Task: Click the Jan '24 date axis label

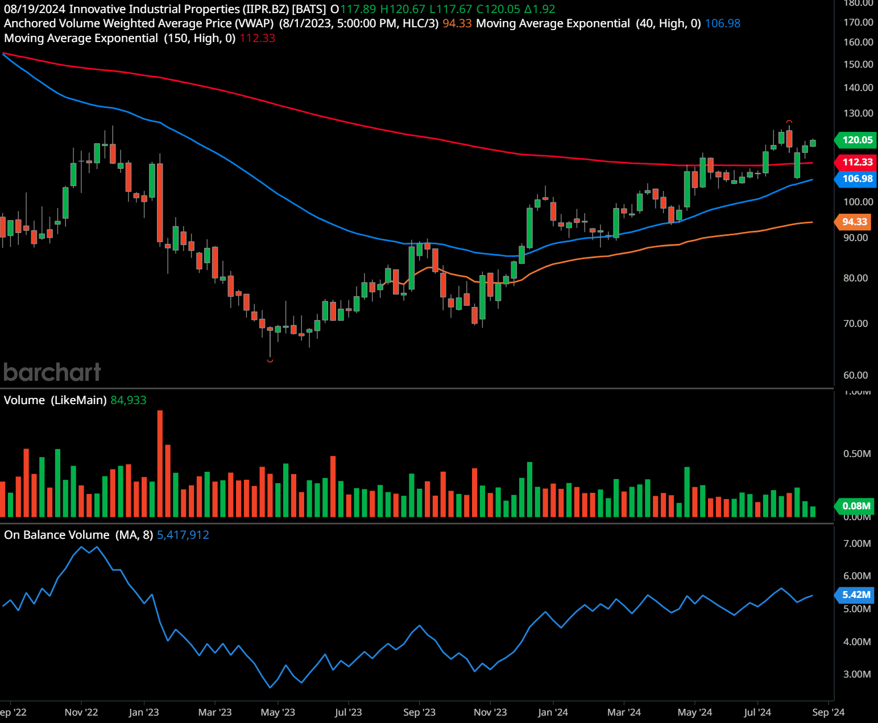Action: 553,712
